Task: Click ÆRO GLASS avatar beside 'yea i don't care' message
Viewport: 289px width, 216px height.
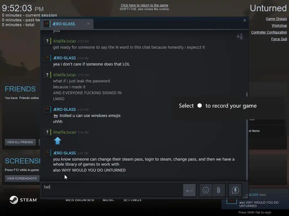Action: [x=47, y=58]
